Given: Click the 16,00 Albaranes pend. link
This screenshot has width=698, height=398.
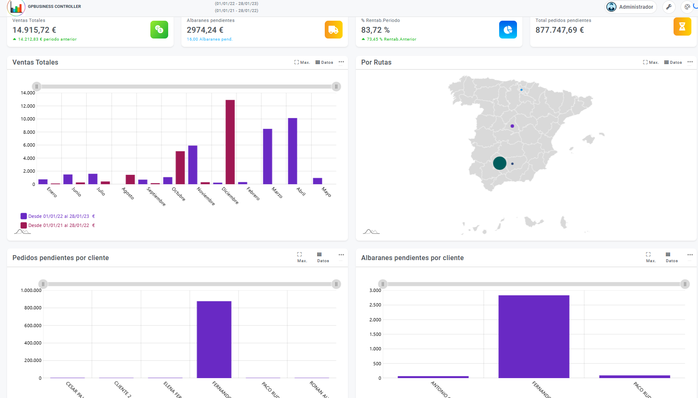Looking at the screenshot, I should click(210, 39).
